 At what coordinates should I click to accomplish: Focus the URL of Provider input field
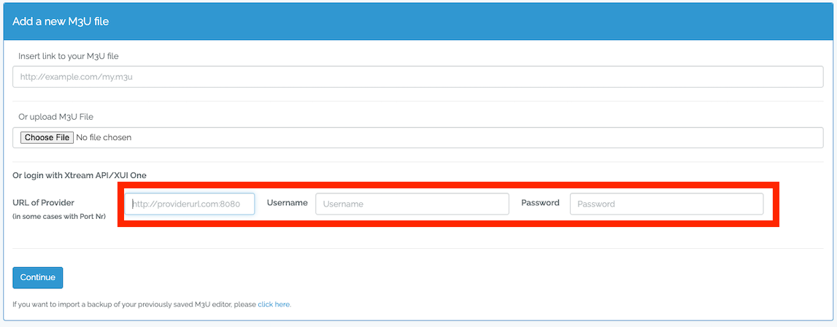[190, 204]
